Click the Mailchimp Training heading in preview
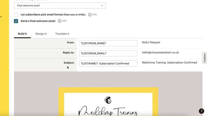Image resolution: width=207 pixels, height=116 pixels. click(108, 111)
